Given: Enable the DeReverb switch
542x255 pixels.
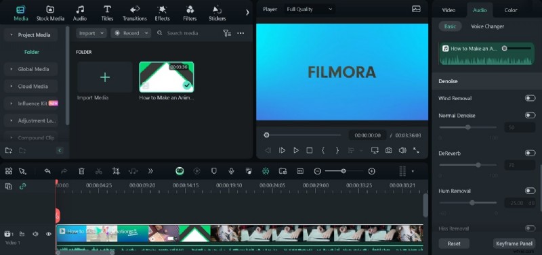Looking at the screenshot, I should point(530,154).
